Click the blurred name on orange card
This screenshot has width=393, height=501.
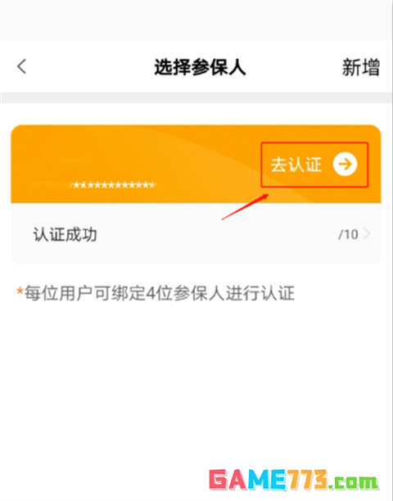click(x=67, y=156)
